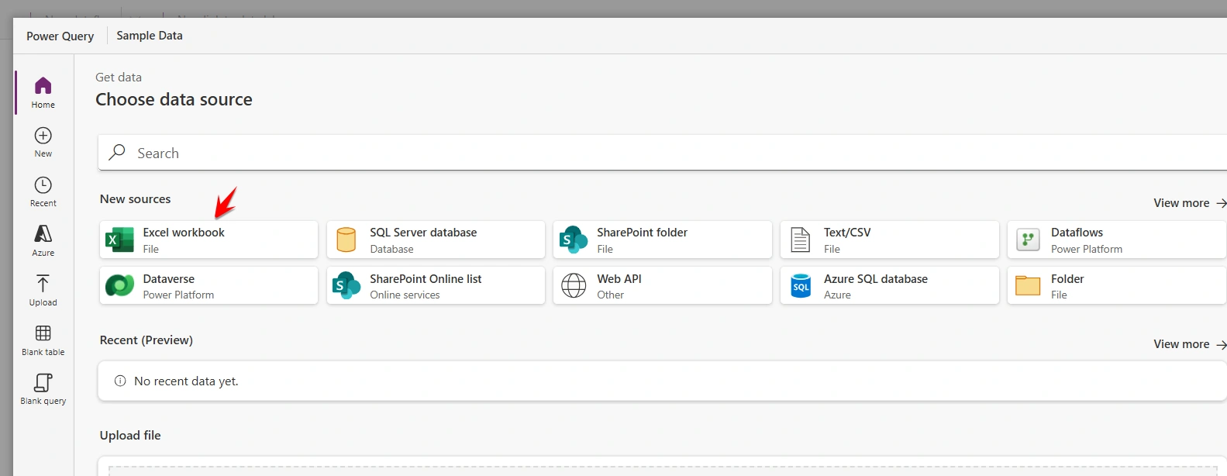Open View more for New sources
The height and width of the screenshot is (476, 1227).
pos(1190,203)
